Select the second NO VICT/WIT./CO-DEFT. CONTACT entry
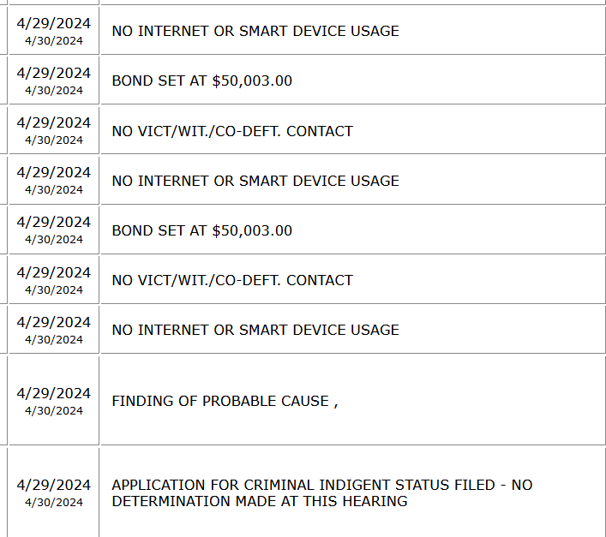Screen dimensions: 606x537 point(232,280)
